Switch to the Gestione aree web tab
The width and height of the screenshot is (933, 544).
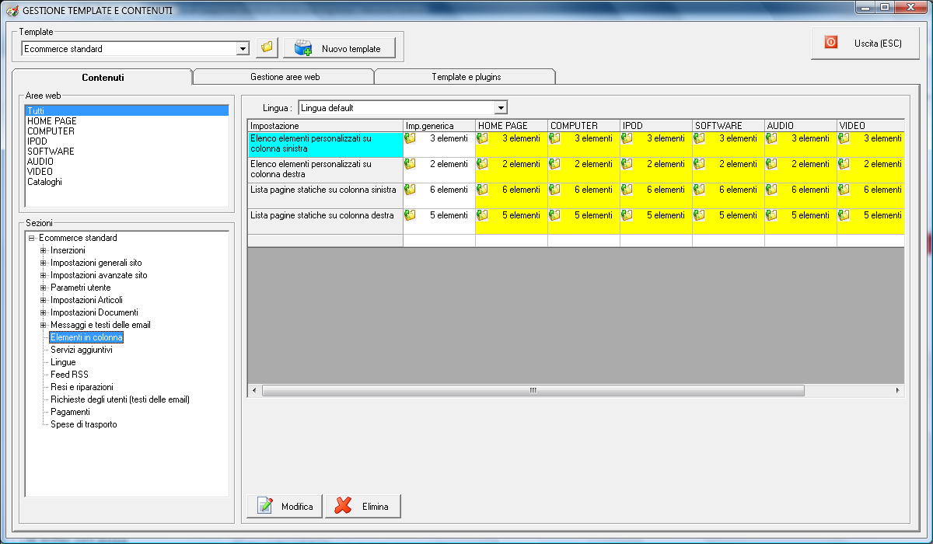coord(285,77)
